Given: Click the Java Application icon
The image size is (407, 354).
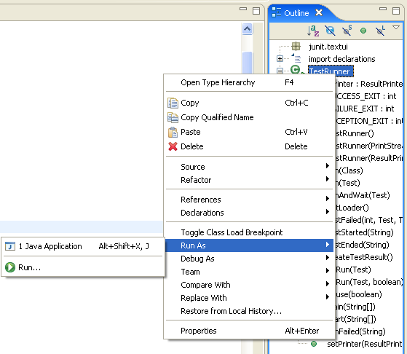Looking at the screenshot, I should [10, 246].
